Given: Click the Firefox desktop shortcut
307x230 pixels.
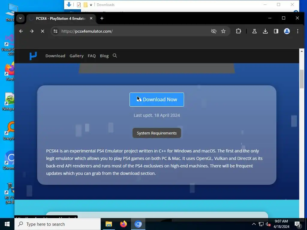Looking at the screenshot, I should pos(9,71).
